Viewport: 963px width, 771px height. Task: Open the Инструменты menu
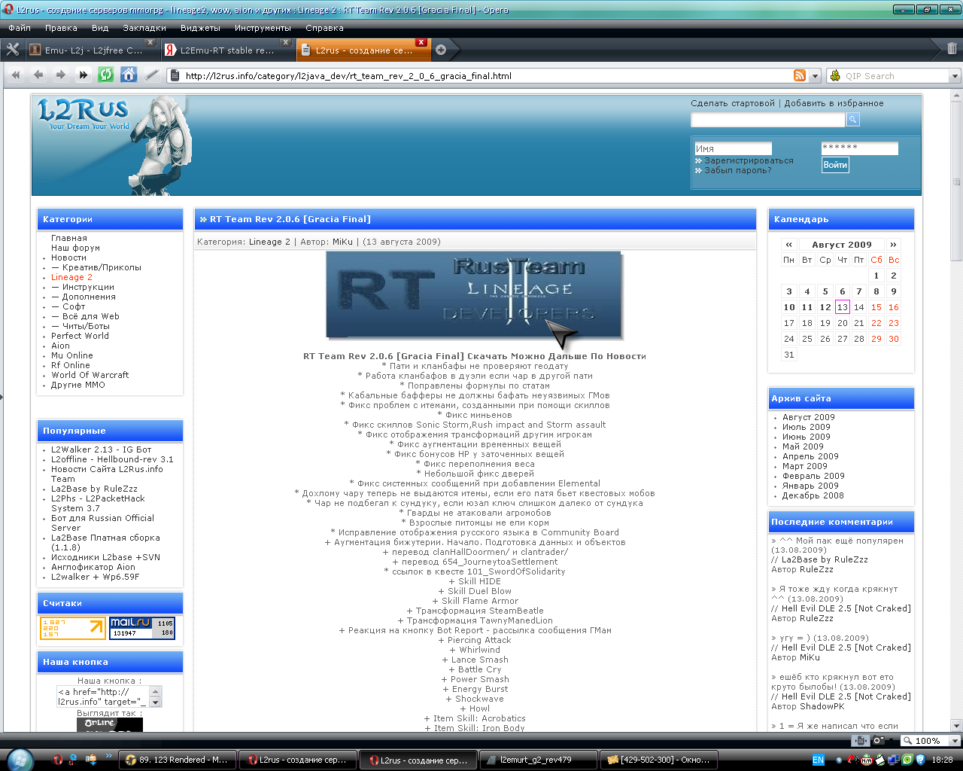[263, 28]
